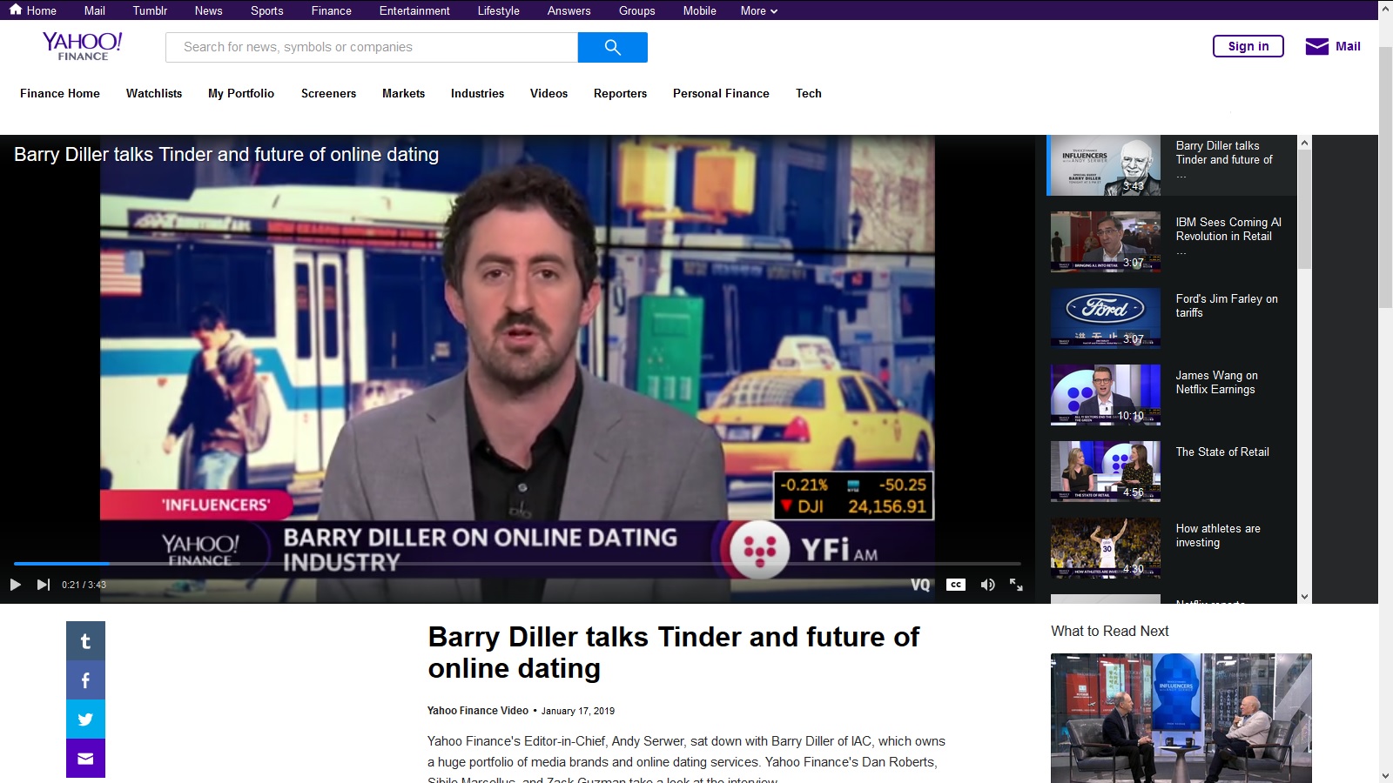
Task: Share the article on Tumblr
Action: [x=85, y=641]
